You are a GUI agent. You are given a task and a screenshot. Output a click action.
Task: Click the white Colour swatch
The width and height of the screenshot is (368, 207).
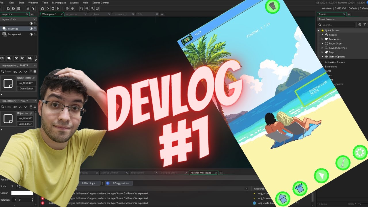(x=22, y=193)
